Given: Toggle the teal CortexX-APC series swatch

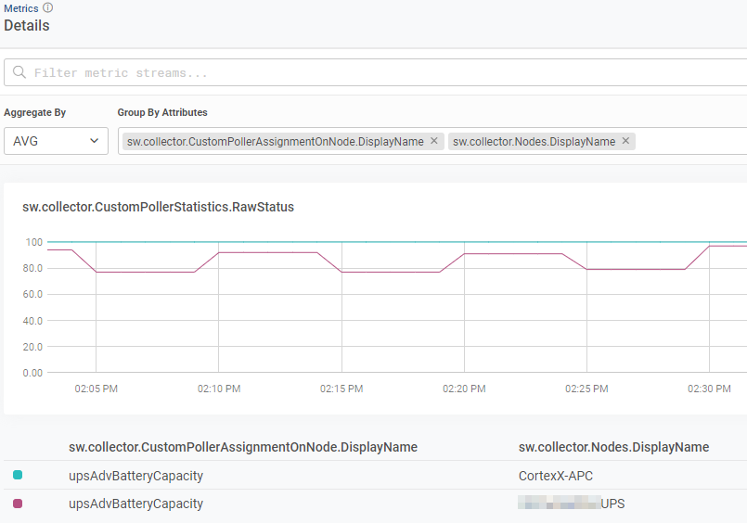Looking at the screenshot, I should 18,476.
